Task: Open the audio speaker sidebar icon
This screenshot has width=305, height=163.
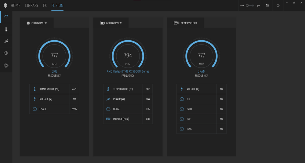Action: [x=6, y=53]
